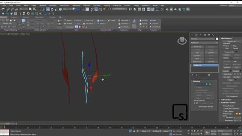Select the Move tool in main toolbar

click(x=48, y=9)
